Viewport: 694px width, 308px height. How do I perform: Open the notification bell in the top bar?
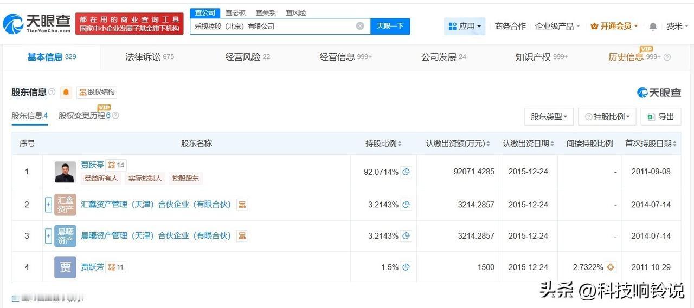[x=653, y=26]
